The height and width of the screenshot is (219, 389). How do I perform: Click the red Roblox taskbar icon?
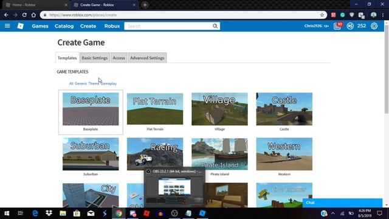click(x=146, y=214)
